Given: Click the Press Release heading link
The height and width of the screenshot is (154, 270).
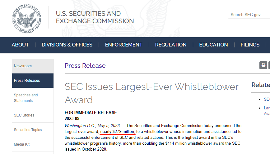Looking at the screenshot, I should 85,66.
